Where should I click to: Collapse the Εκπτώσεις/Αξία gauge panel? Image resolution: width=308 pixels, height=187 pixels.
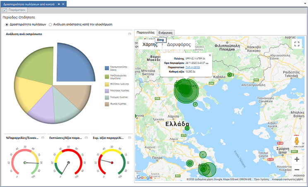[86, 138]
